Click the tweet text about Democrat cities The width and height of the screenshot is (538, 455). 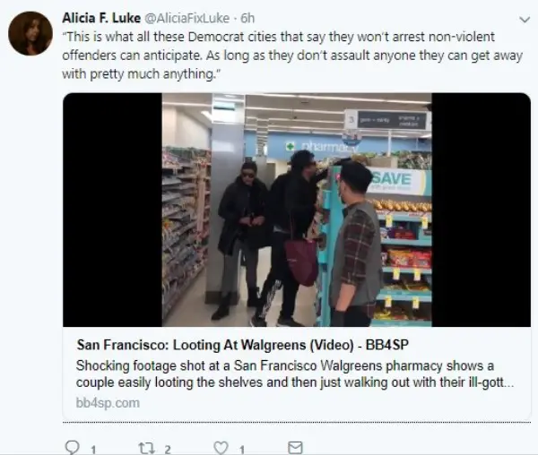tap(292, 56)
